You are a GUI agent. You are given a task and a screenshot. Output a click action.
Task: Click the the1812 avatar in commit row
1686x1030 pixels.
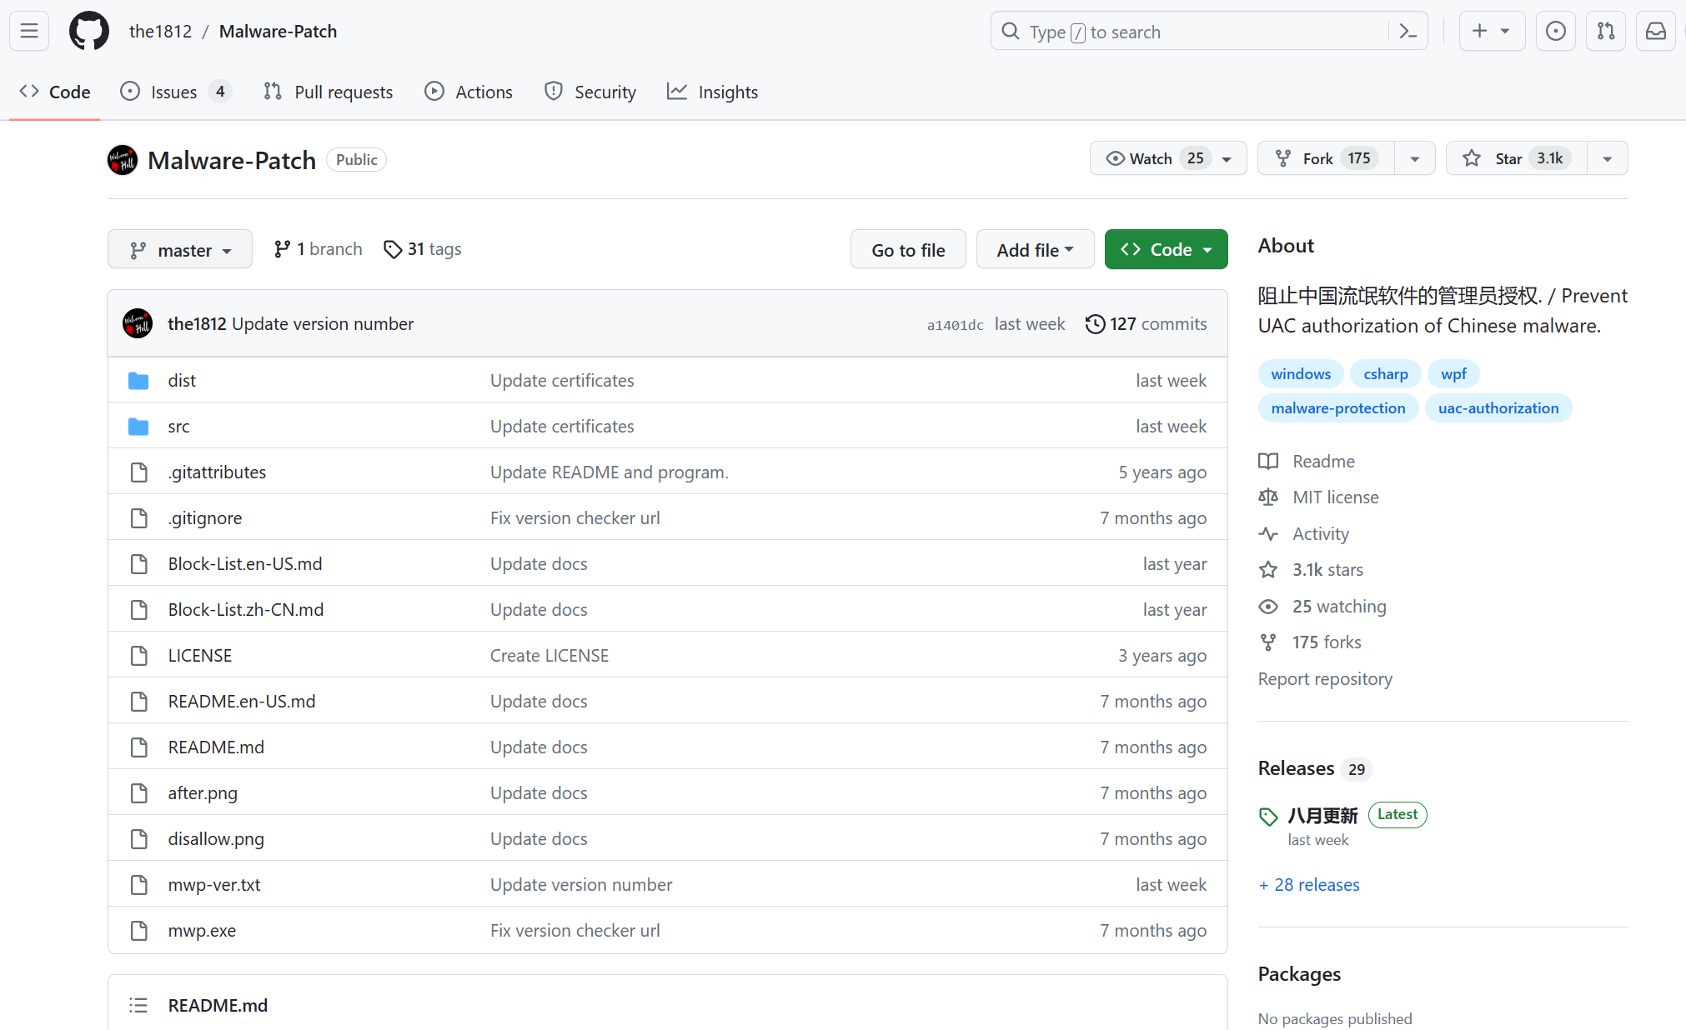[138, 323]
